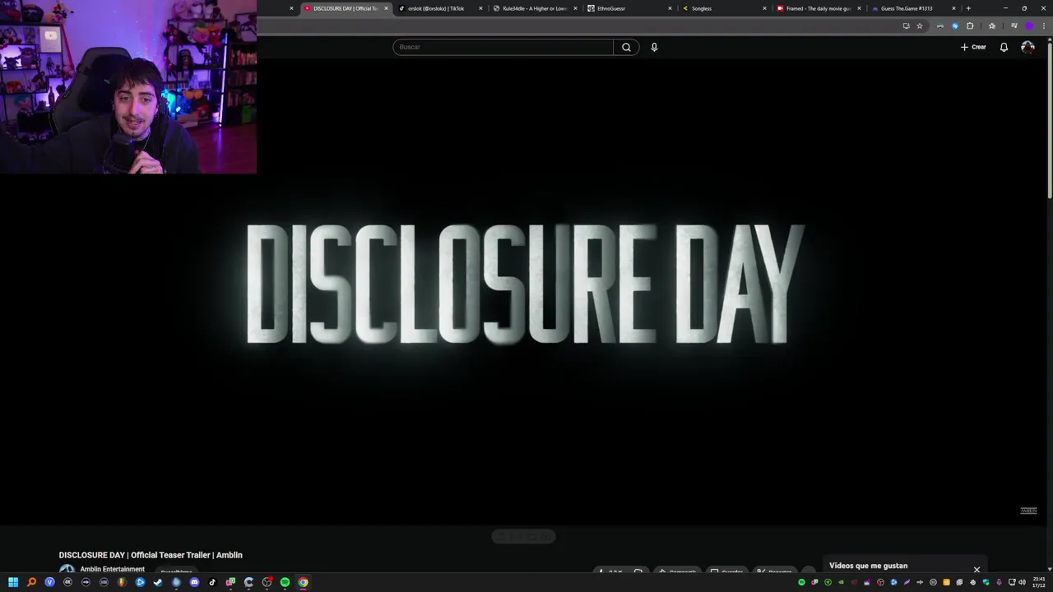Click the tray microphone icon

[999, 582]
